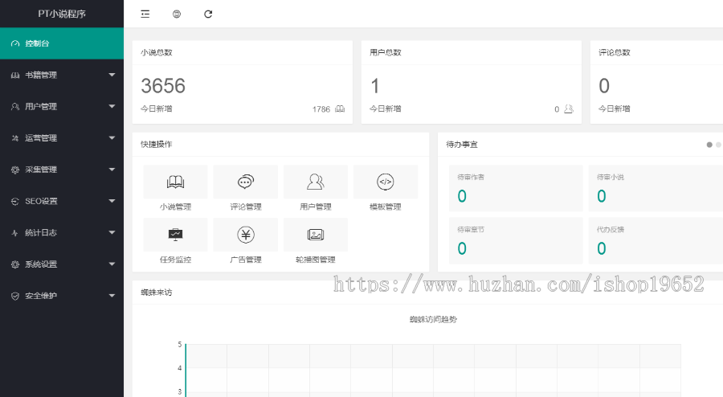Switch to second 待办事宜 carousel dot
This screenshot has height=397, width=723.
(718, 145)
